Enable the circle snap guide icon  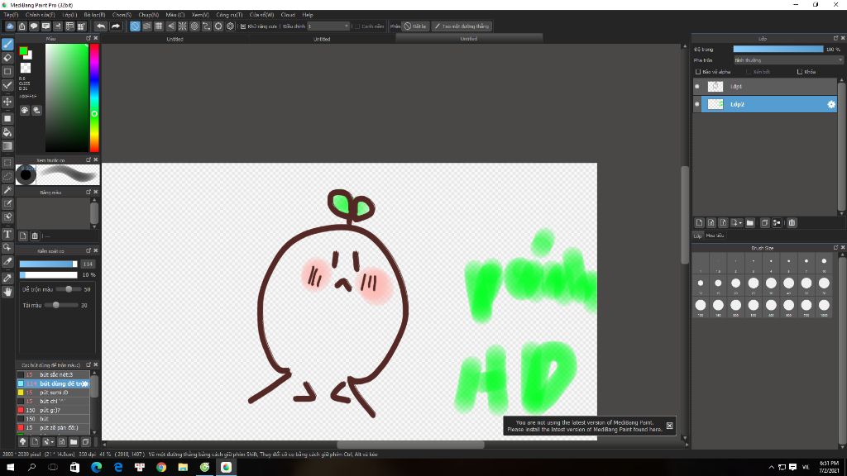tap(194, 26)
